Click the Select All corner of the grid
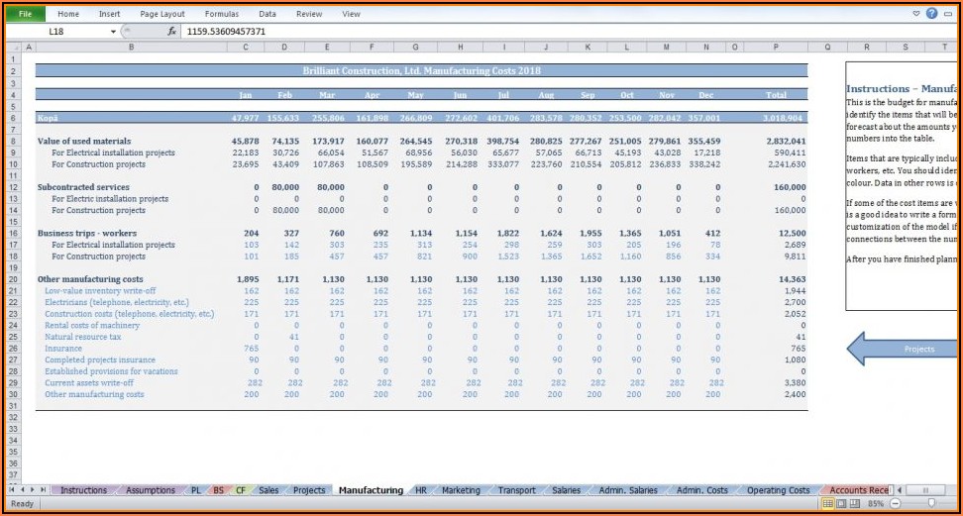The width and height of the screenshot is (963, 516). 13,47
